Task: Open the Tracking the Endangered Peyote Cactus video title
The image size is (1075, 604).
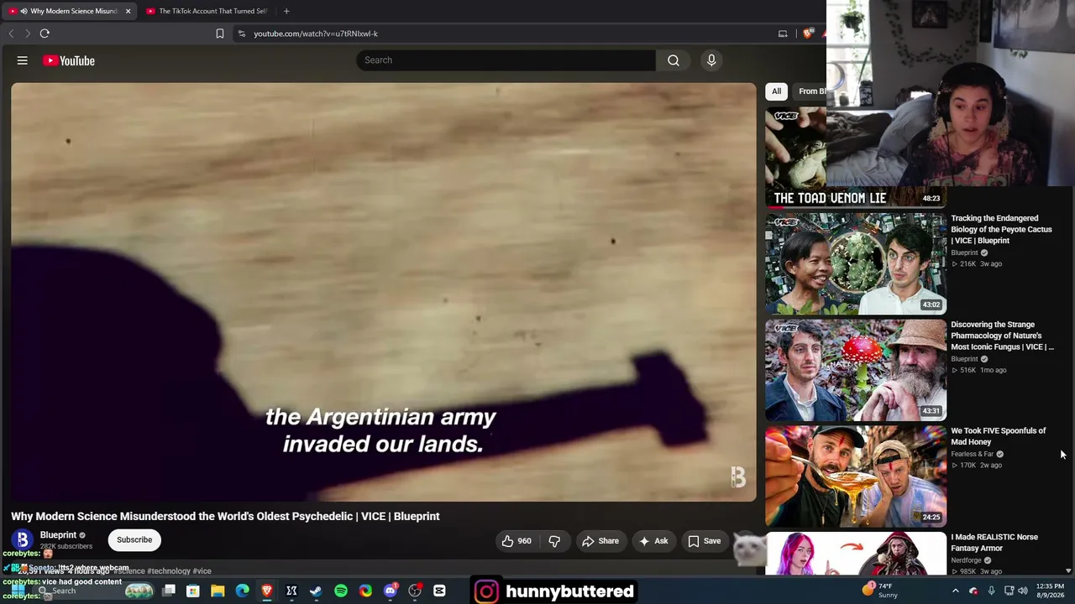Action: click(x=1001, y=229)
